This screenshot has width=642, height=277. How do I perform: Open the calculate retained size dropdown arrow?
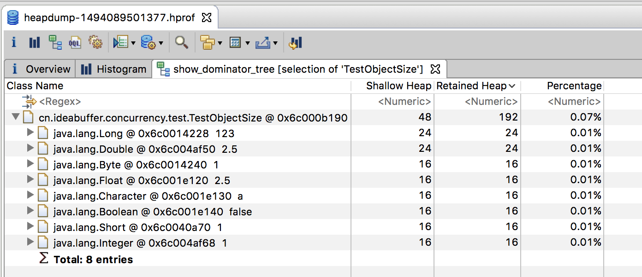[x=248, y=43]
